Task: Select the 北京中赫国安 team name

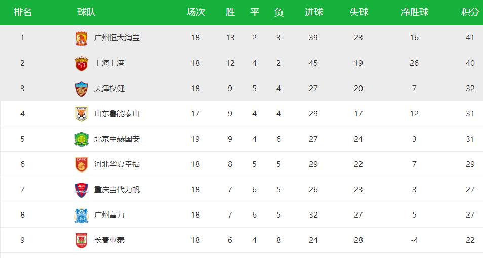Action: 116,139
